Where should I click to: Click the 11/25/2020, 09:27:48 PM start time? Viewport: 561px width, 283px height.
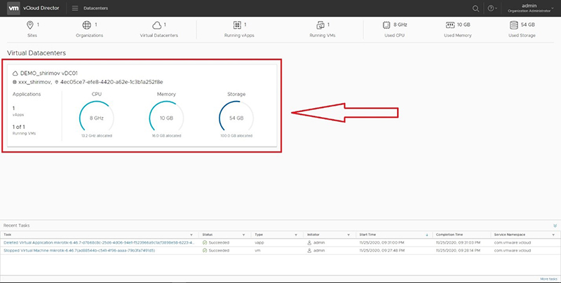click(382, 251)
